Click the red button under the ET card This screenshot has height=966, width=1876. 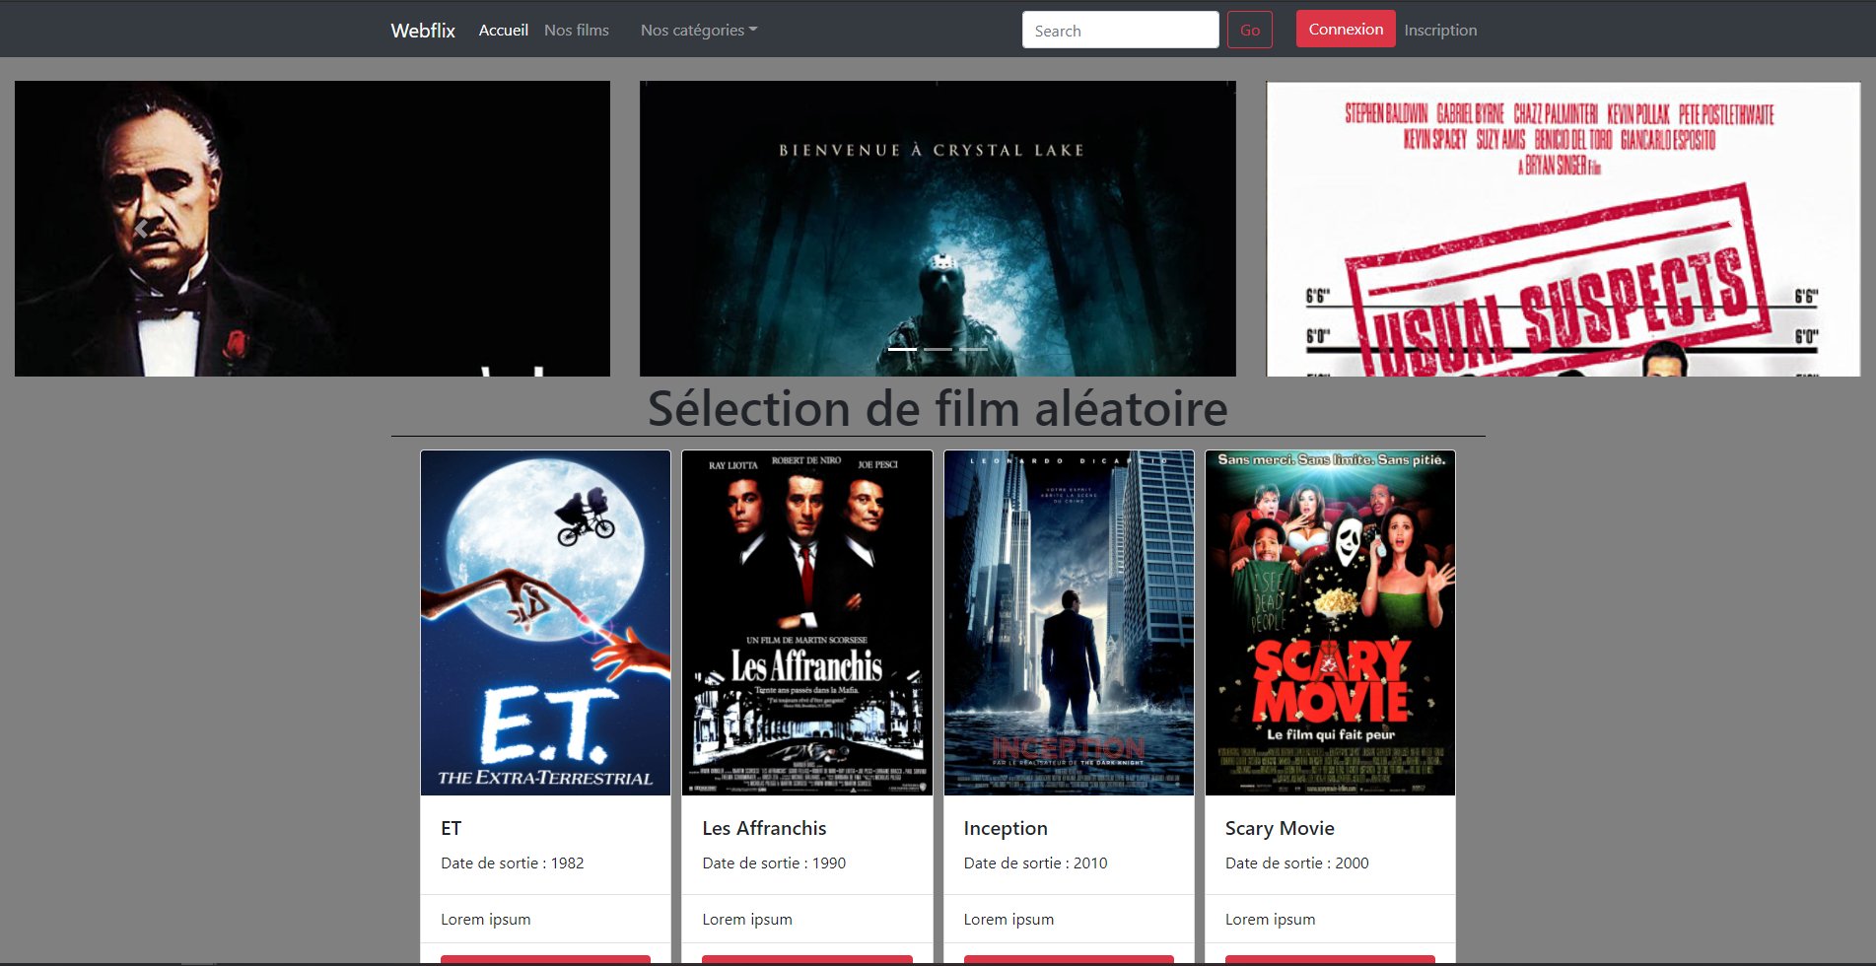pos(545,959)
